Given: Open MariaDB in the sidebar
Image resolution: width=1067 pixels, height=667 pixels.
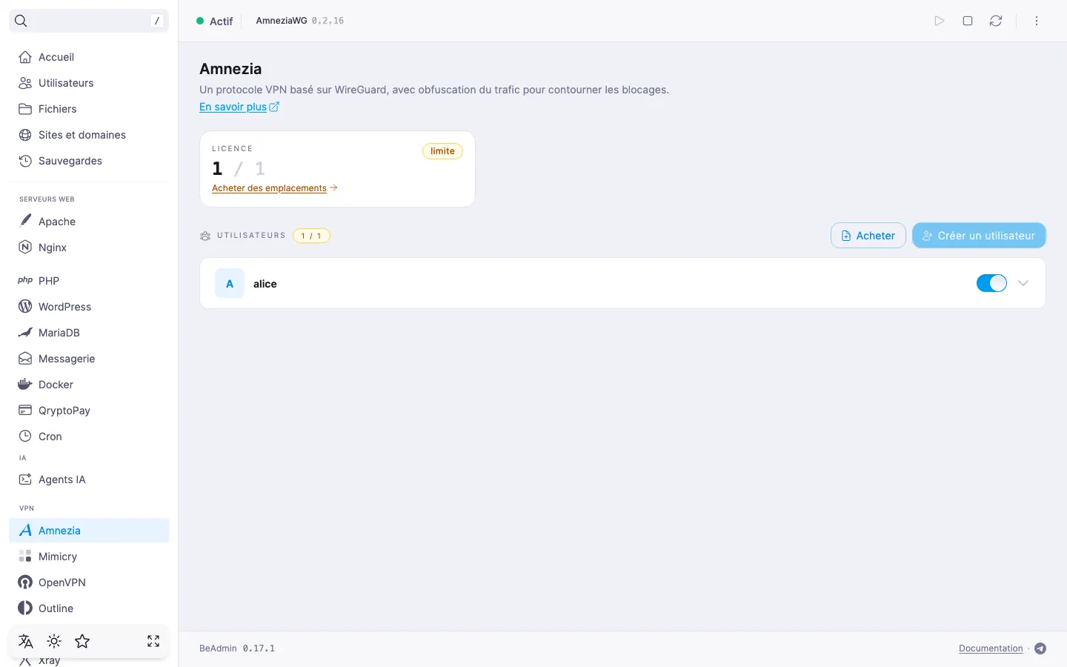Looking at the screenshot, I should [89, 333].
